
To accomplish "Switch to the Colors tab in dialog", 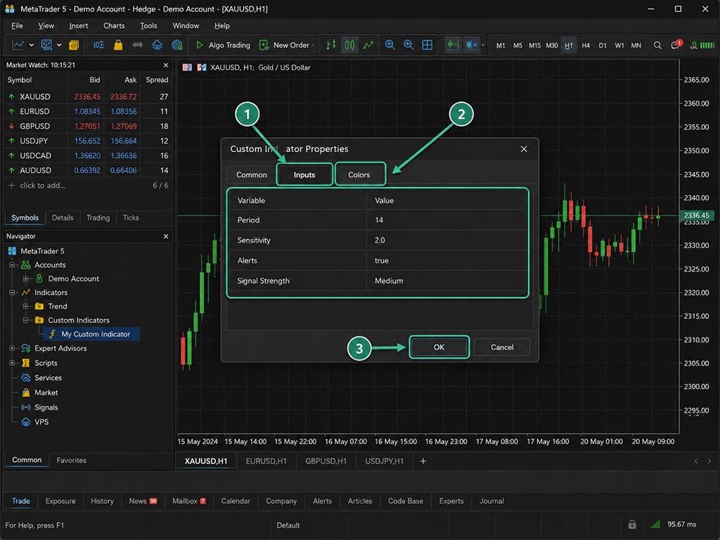I will 359,174.
